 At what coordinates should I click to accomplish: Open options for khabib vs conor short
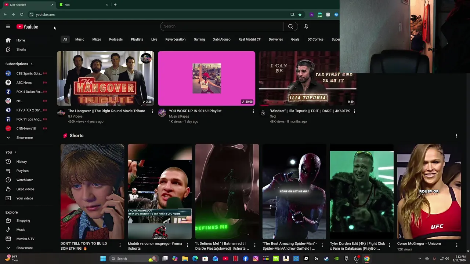[x=187, y=245]
